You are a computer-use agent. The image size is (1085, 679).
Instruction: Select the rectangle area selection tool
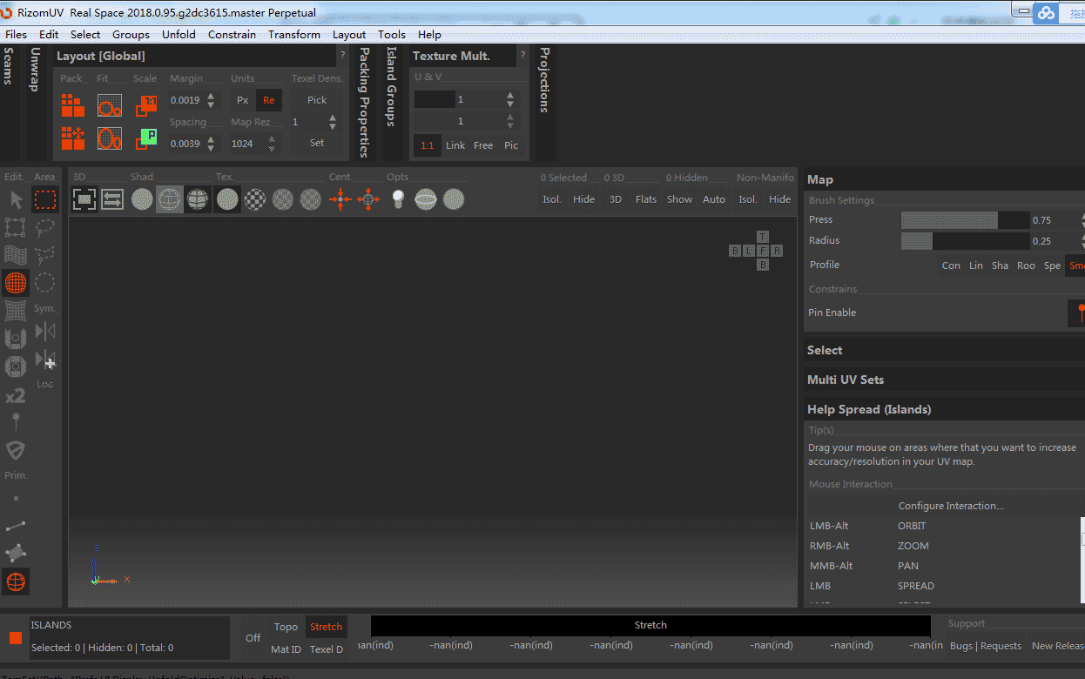tap(44, 199)
